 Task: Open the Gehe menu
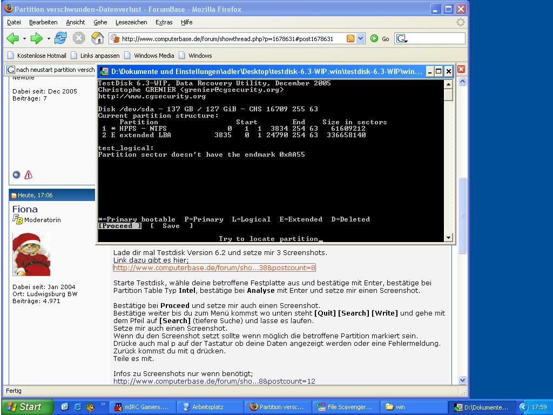[100, 22]
